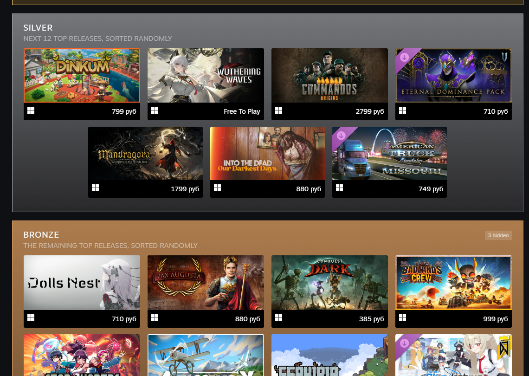Click DLC download badge on Eternal Dominance Pack
The width and height of the screenshot is (529, 376).
404,57
